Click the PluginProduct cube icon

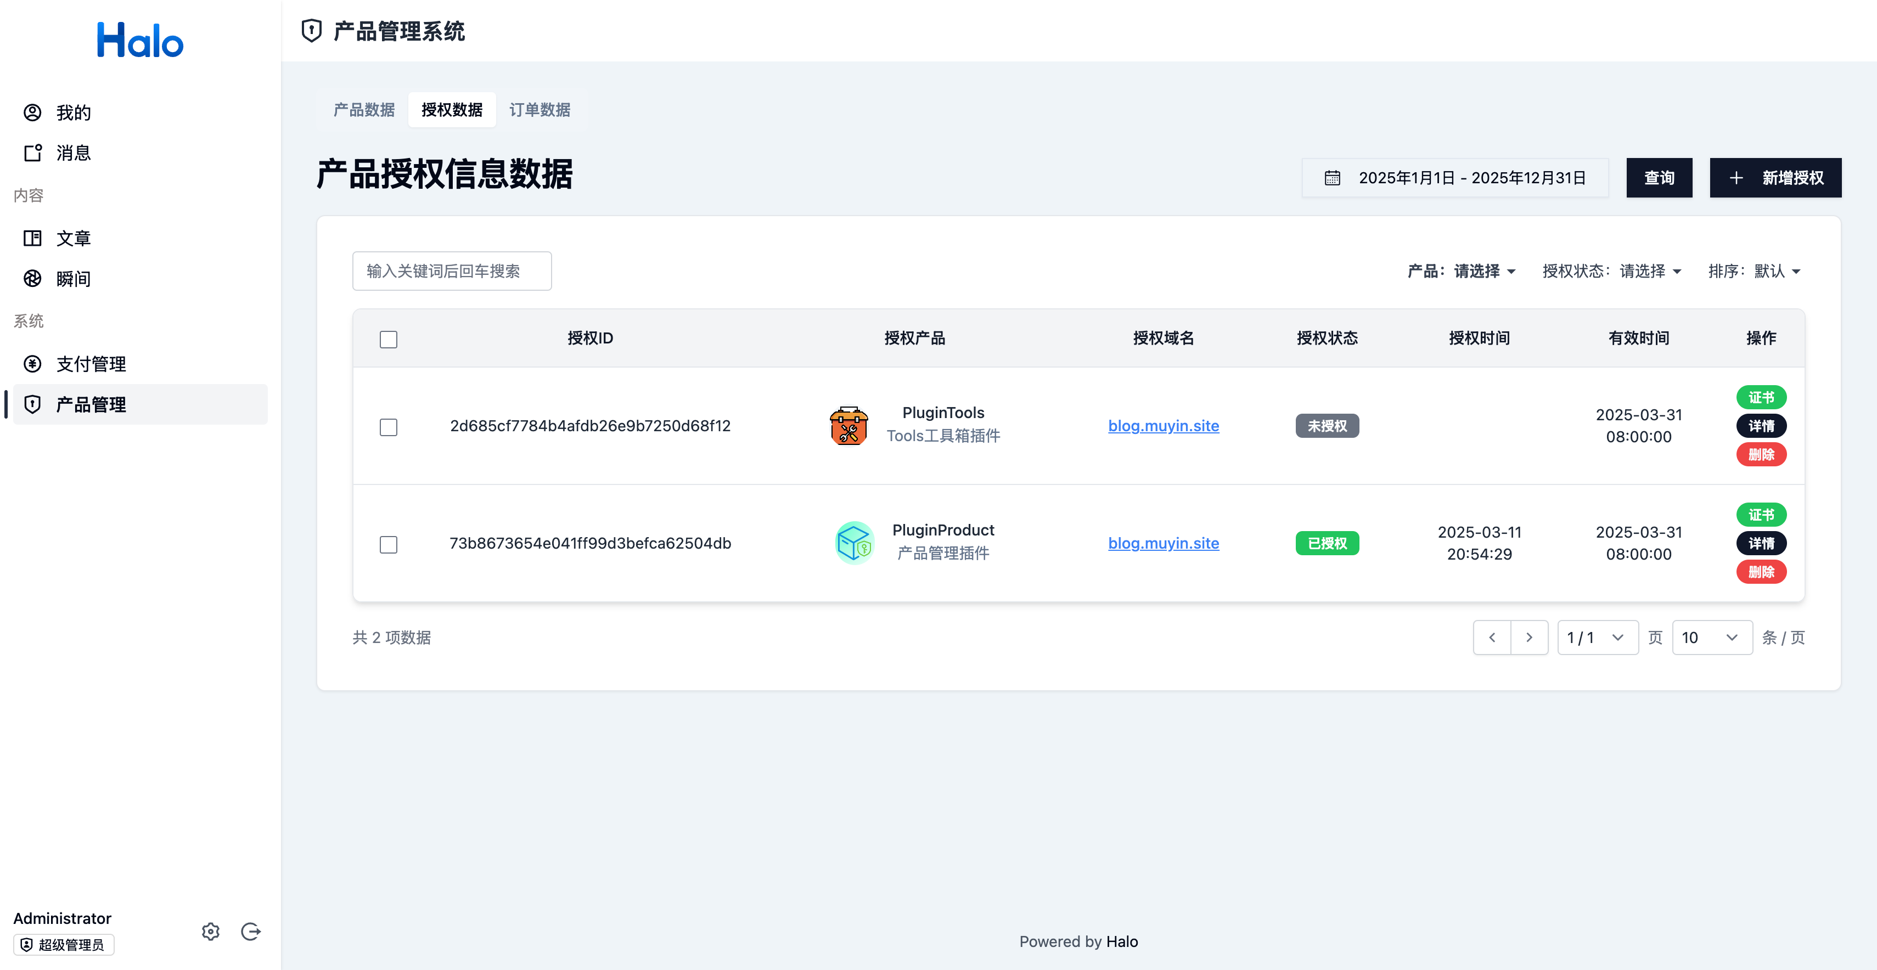pos(854,543)
